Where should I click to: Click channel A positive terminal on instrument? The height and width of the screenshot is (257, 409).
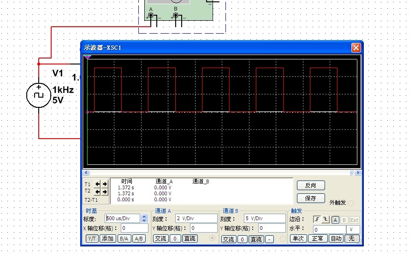(x=151, y=15)
